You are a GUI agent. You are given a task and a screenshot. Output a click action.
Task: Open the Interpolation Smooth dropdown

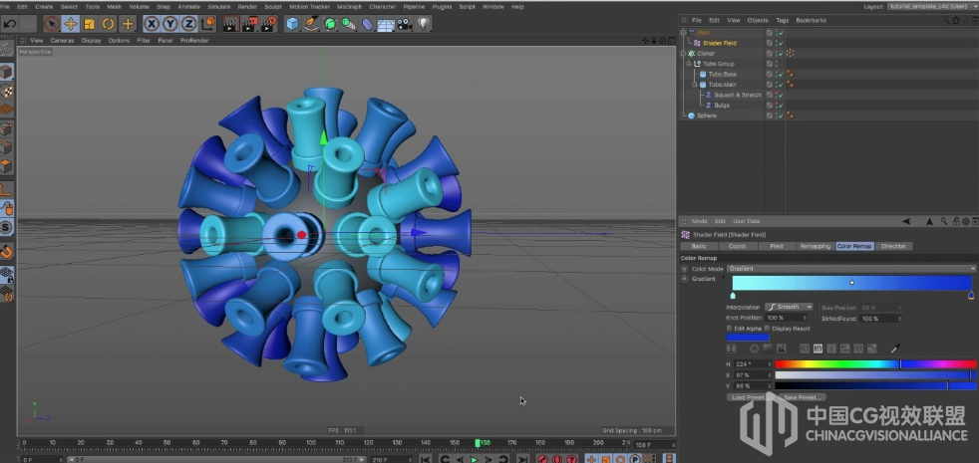[790, 307]
